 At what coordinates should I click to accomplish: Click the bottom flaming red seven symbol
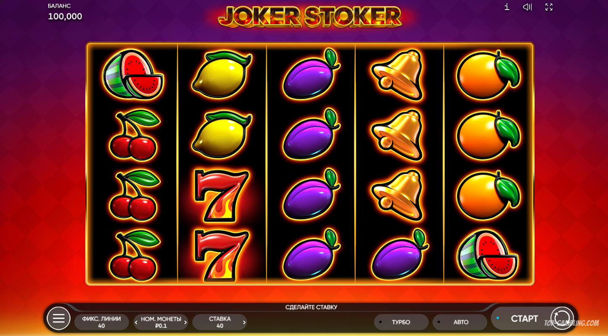click(221, 256)
